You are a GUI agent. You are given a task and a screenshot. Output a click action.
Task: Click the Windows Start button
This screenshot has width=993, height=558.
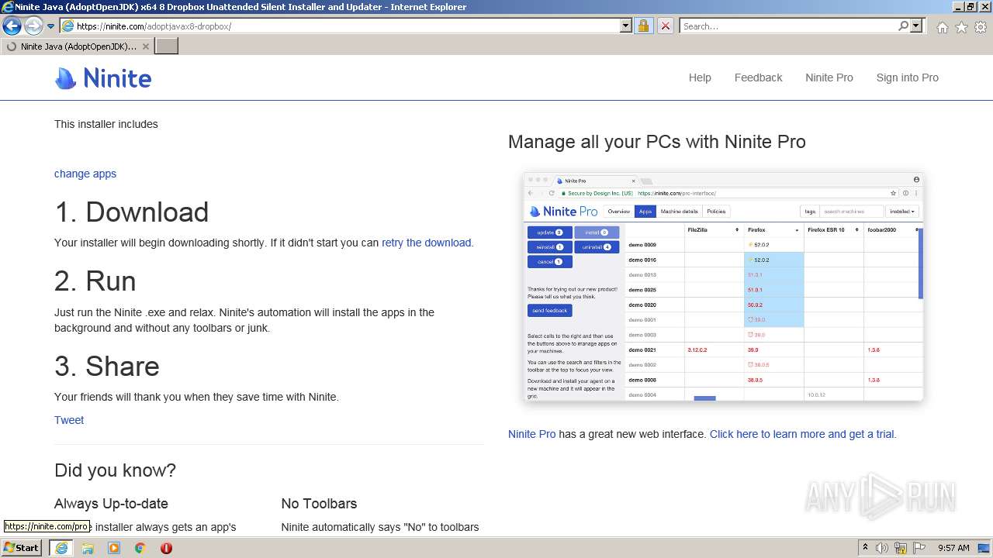(x=22, y=548)
